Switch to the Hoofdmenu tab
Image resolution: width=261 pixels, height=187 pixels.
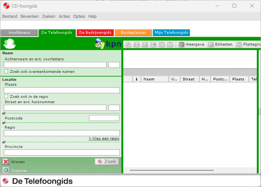[x=19, y=33]
